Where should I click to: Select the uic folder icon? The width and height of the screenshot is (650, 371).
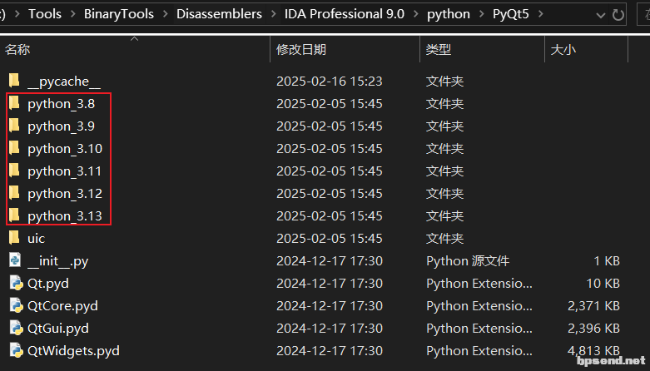(14, 237)
